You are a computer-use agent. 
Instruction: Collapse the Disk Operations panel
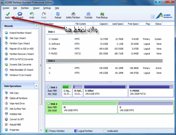(x=36, y=86)
